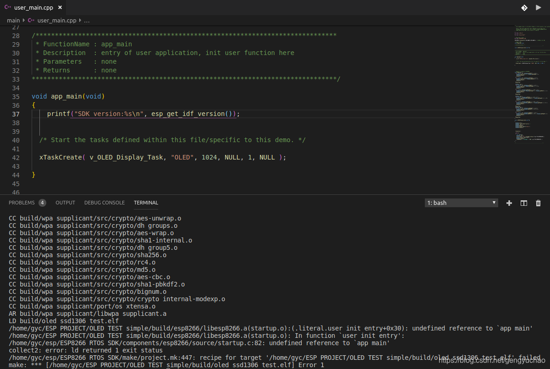Switch to the OUTPUT panel tab
This screenshot has width=550, height=369.
click(65, 203)
